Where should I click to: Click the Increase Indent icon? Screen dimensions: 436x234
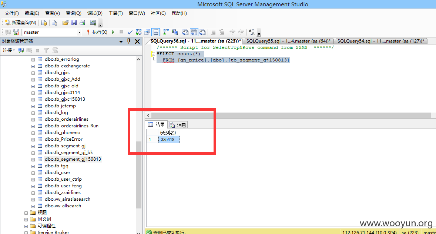pyautogui.click(x=241, y=32)
